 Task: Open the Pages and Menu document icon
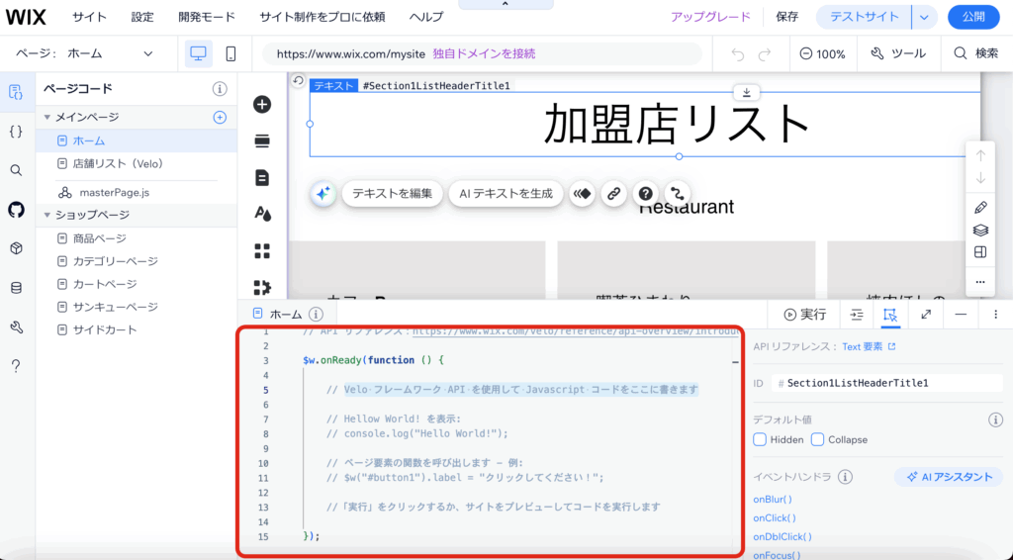pyautogui.click(x=262, y=178)
